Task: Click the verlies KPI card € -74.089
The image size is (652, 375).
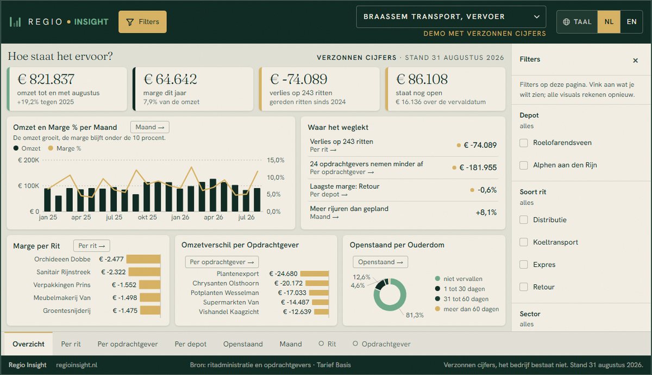Action: pyautogui.click(x=319, y=89)
